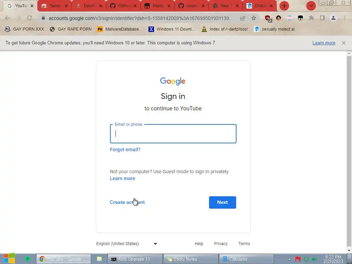Open the volume speaker tray icon
The height and width of the screenshot is (264, 352).
315,259
